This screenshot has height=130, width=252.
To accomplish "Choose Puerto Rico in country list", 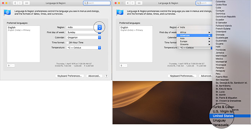I will tap(222, 77).
